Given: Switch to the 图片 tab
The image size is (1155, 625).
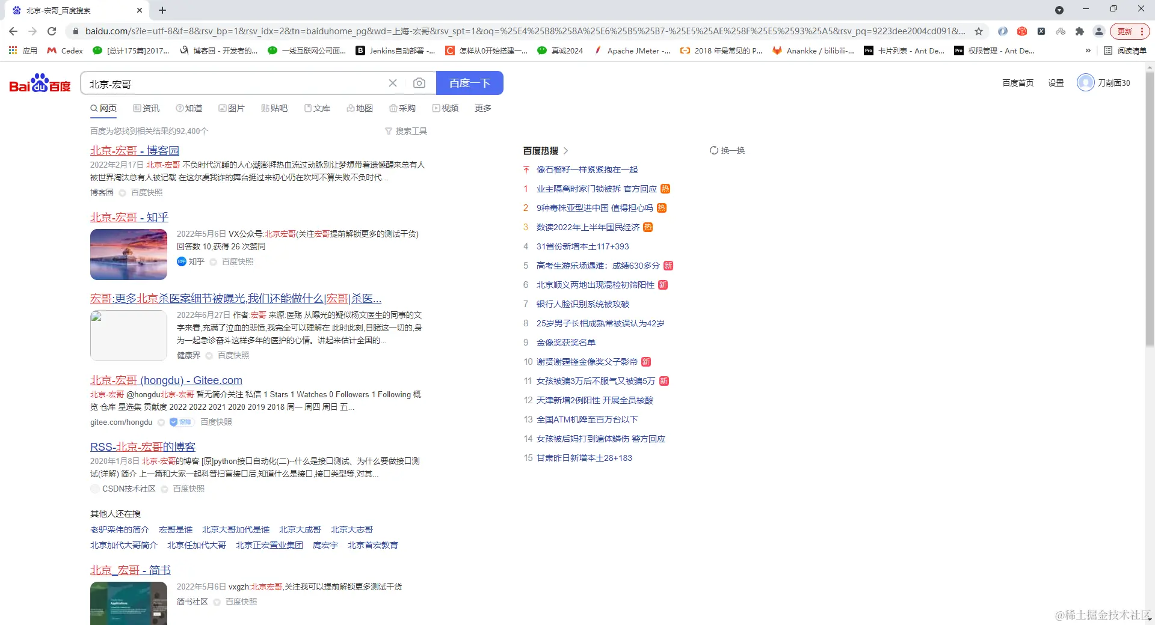Looking at the screenshot, I should coord(232,108).
